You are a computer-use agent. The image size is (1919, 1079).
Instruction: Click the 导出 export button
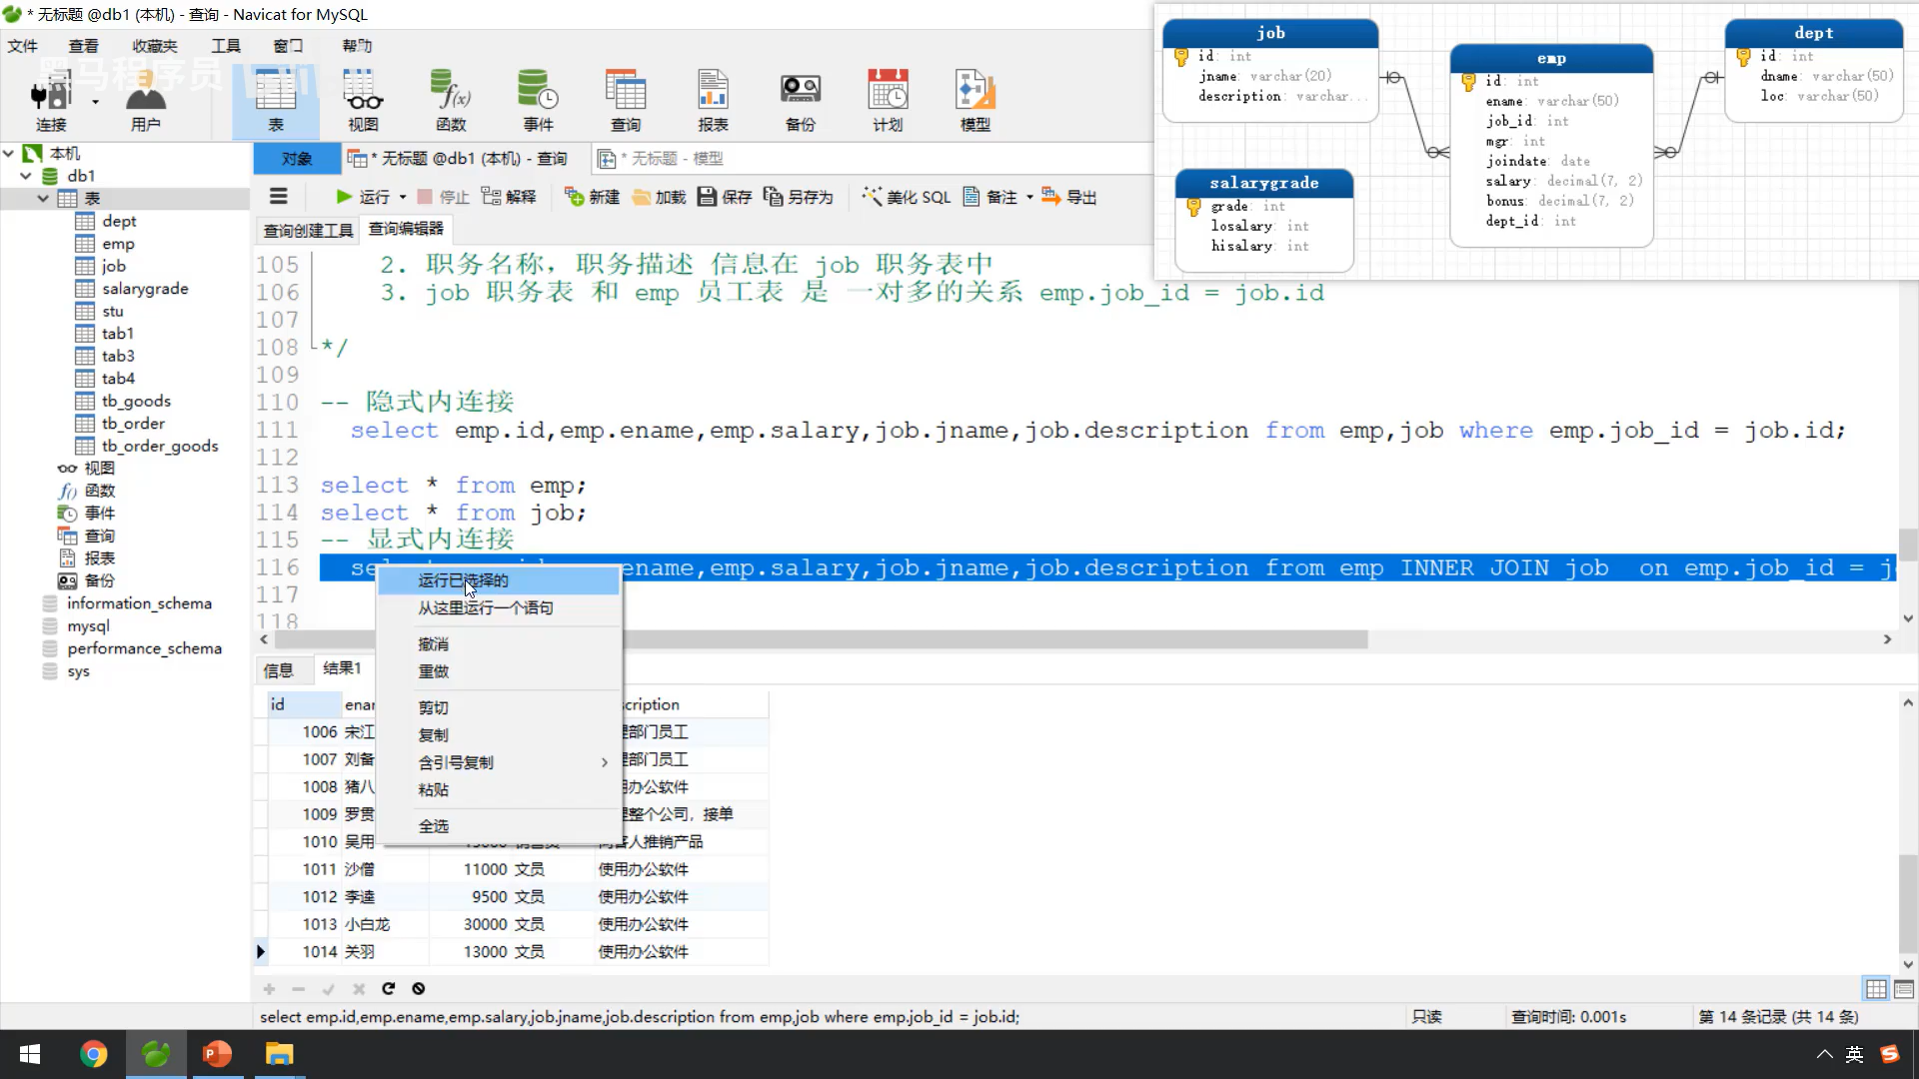pos(1069,197)
